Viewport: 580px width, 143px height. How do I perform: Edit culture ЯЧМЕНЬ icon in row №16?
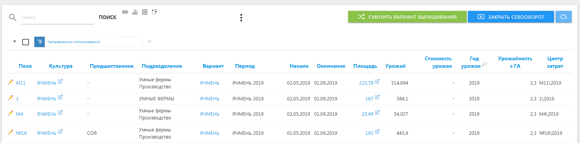[61, 132]
